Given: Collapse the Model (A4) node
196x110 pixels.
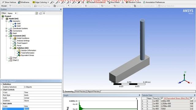Looking at the screenshot, I should click(x=2, y=19).
